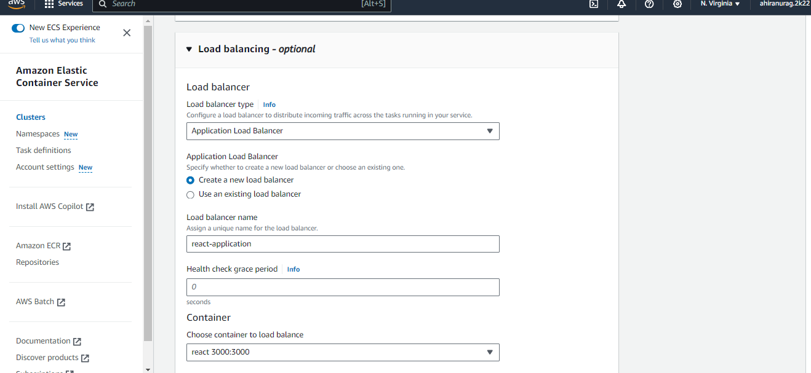
Task: Click the Health check grace period field
Action: [x=343, y=287]
